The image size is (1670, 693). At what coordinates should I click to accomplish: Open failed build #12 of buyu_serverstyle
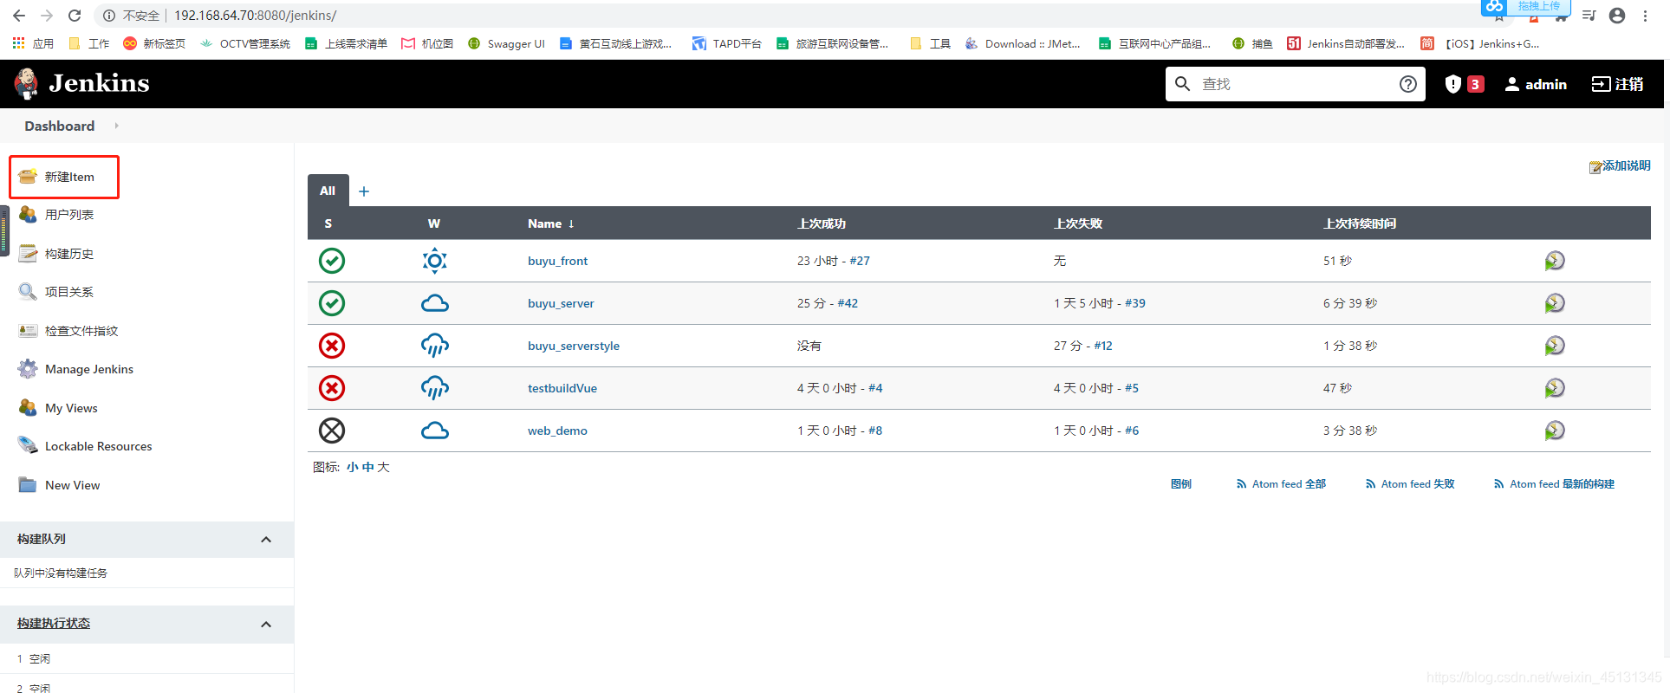pos(1103,346)
